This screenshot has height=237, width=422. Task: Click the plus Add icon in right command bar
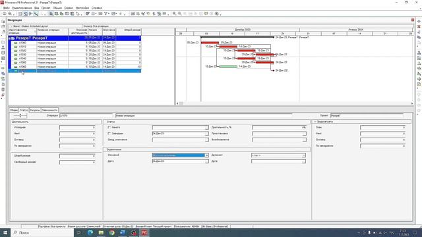(x=419, y=21)
